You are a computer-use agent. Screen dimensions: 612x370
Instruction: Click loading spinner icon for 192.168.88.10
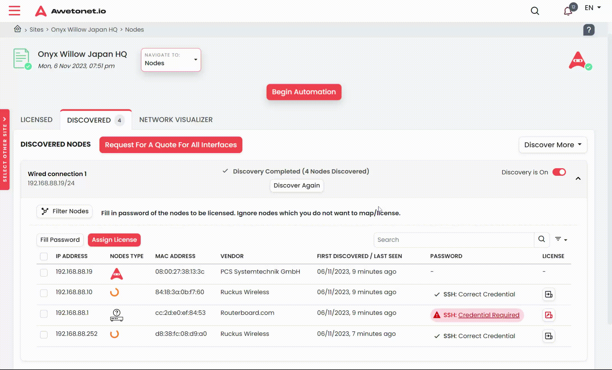pyautogui.click(x=114, y=292)
